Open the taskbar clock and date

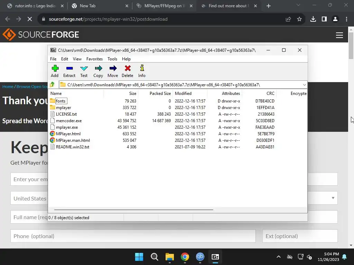coord(328,257)
